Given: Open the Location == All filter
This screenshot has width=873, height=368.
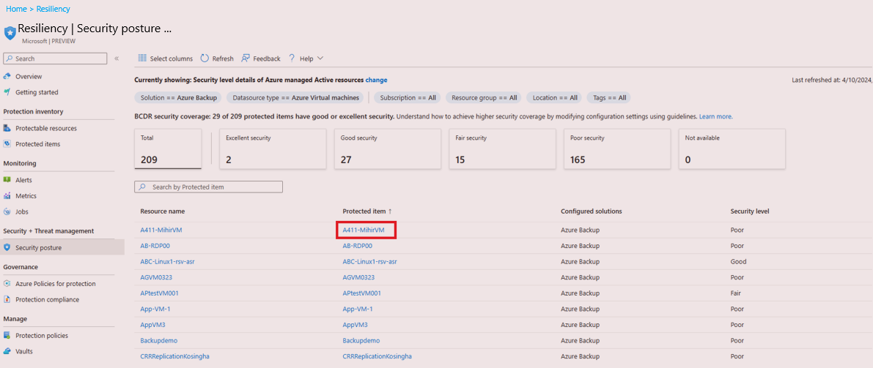Looking at the screenshot, I should [555, 97].
